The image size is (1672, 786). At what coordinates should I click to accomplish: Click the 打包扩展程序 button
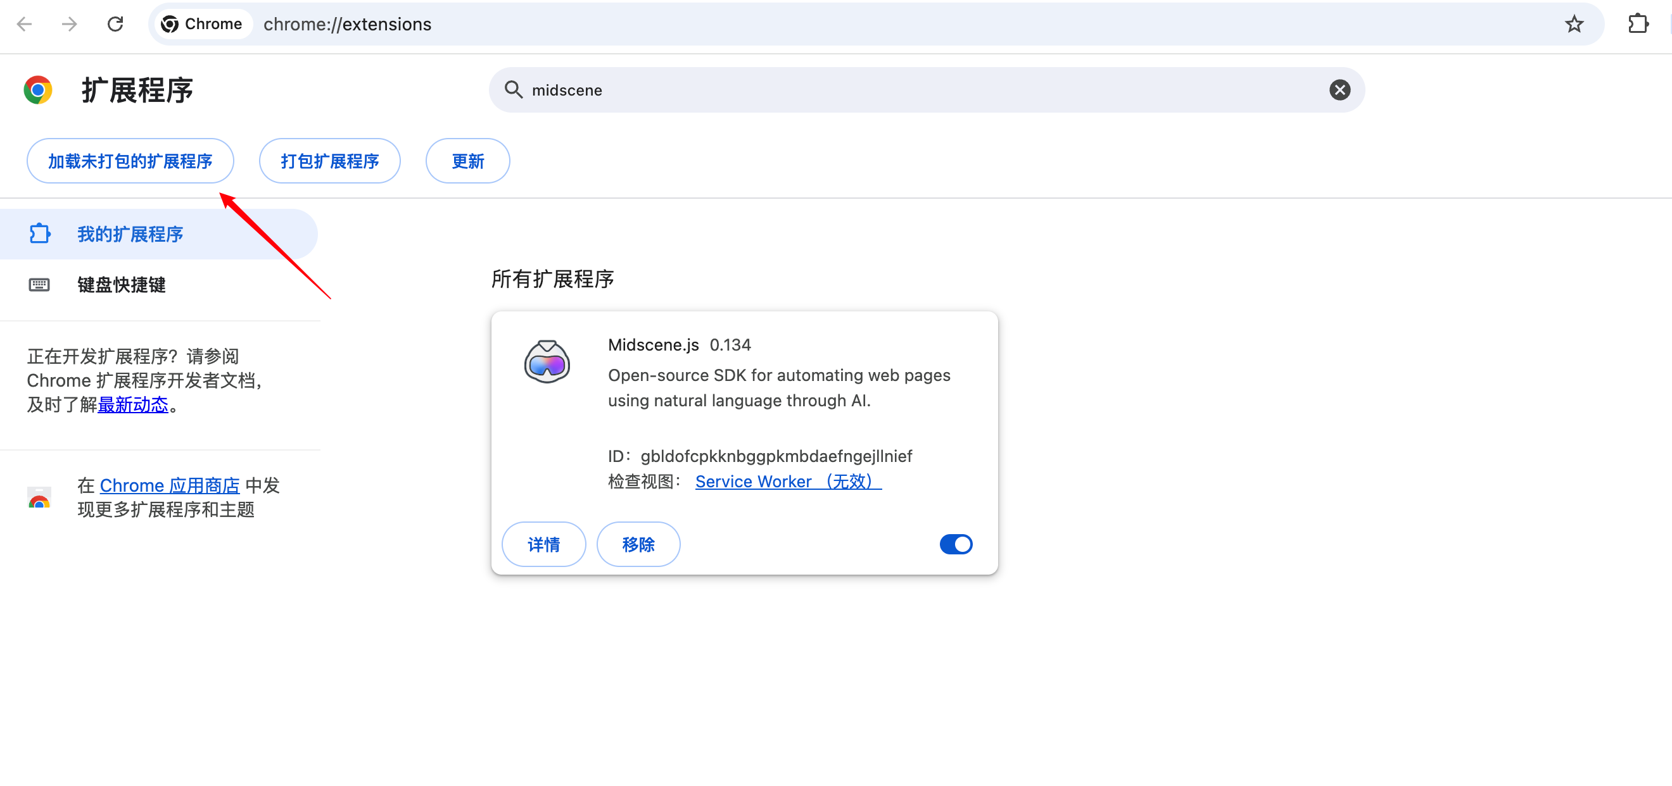tap(329, 161)
